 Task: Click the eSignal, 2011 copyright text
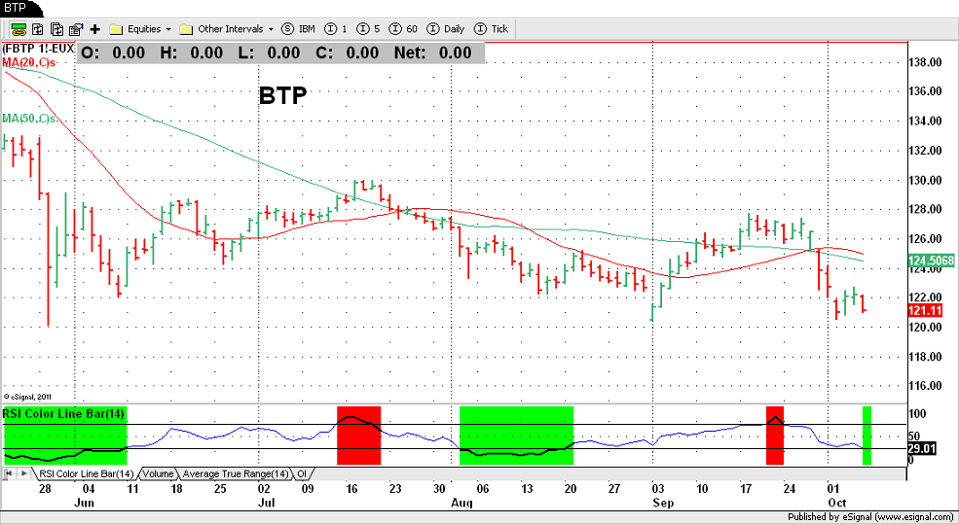click(x=26, y=397)
